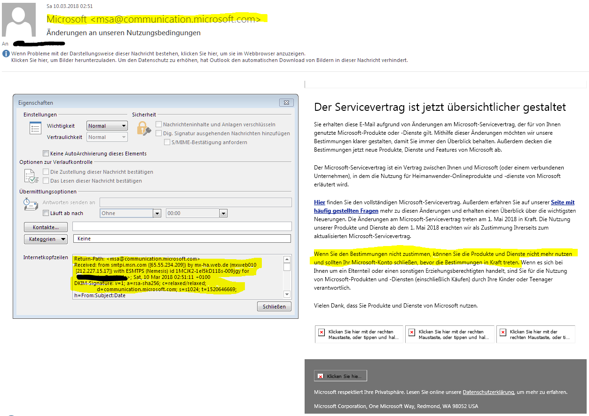
Task: Open the Hier link to Servicevertrag
Action: 320,202
